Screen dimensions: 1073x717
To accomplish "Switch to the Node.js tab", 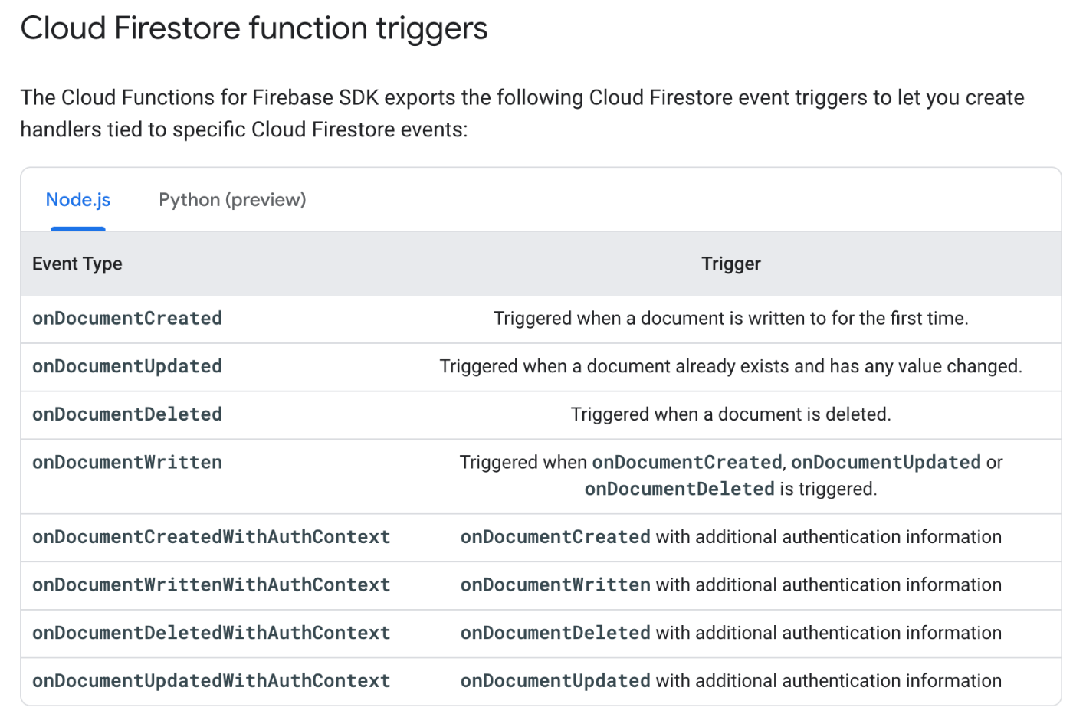I will click(x=78, y=200).
